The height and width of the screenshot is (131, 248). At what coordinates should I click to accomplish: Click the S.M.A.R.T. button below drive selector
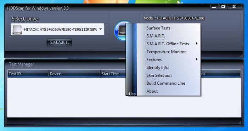[x=59, y=42]
